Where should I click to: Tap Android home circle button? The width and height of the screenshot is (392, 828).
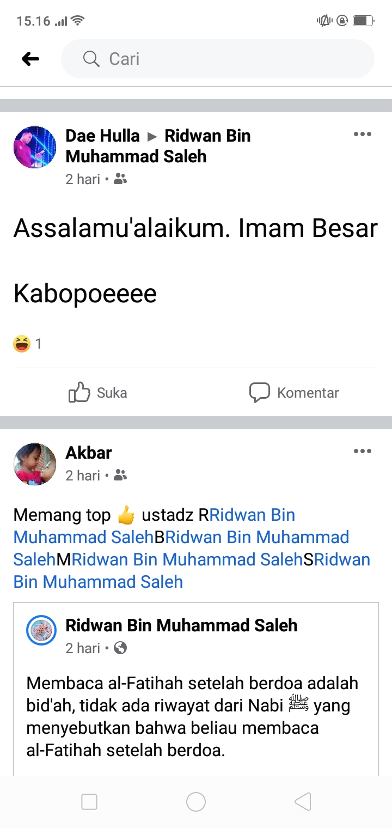(196, 802)
